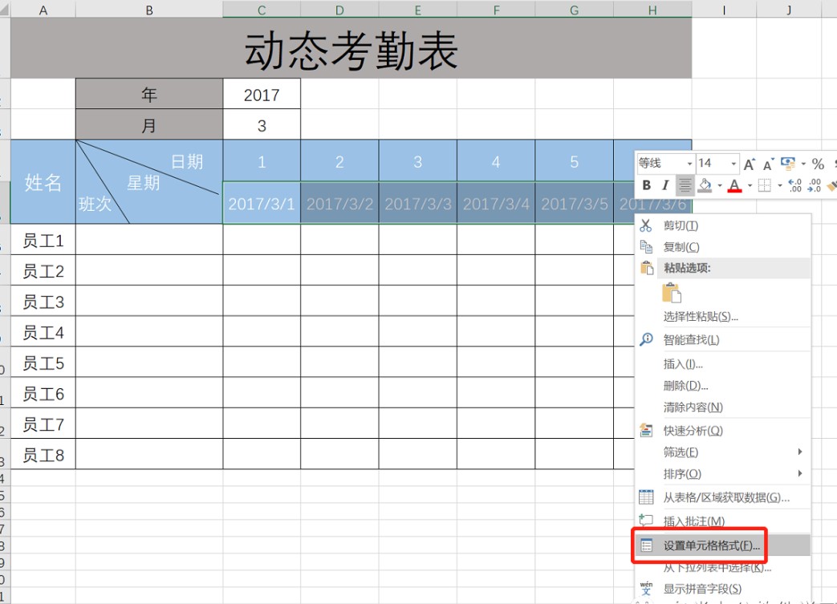Choose 复制(C) from context menu
837x604 pixels.
724,247
